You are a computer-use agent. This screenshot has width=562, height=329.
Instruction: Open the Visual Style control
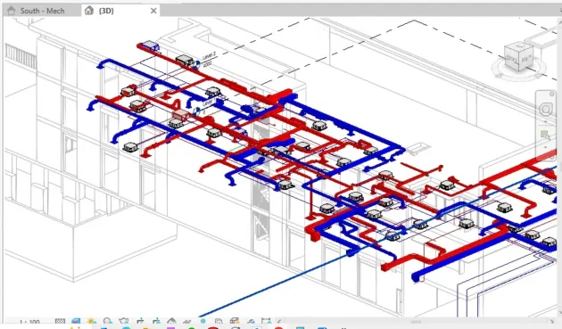pos(76,321)
